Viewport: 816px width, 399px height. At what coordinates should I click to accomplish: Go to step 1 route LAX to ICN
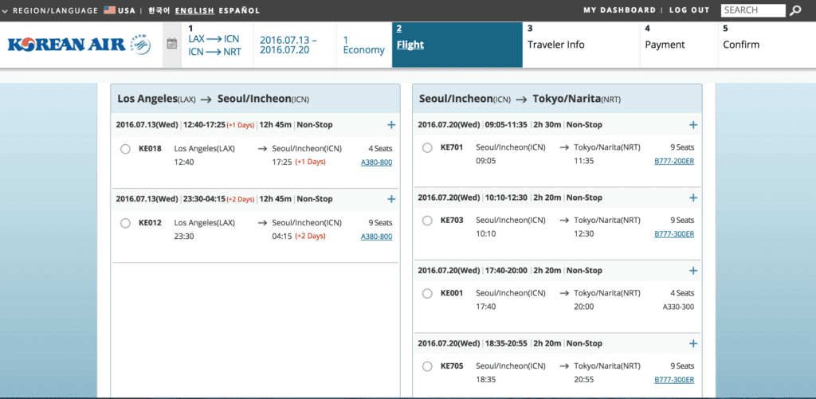[x=214, y=39]
